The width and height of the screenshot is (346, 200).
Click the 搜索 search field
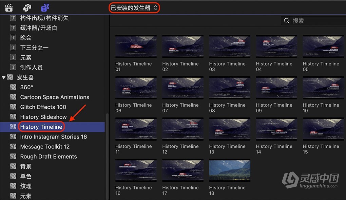click(x=313, y=21)
